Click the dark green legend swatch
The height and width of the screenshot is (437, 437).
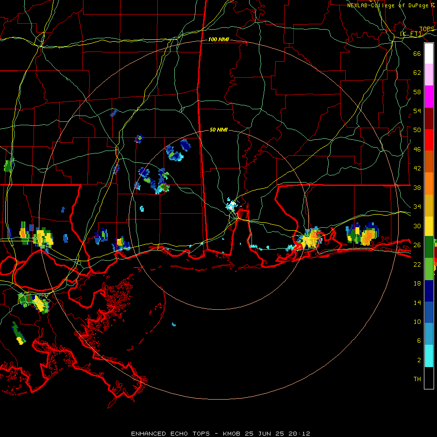click(x=429, y=247)
